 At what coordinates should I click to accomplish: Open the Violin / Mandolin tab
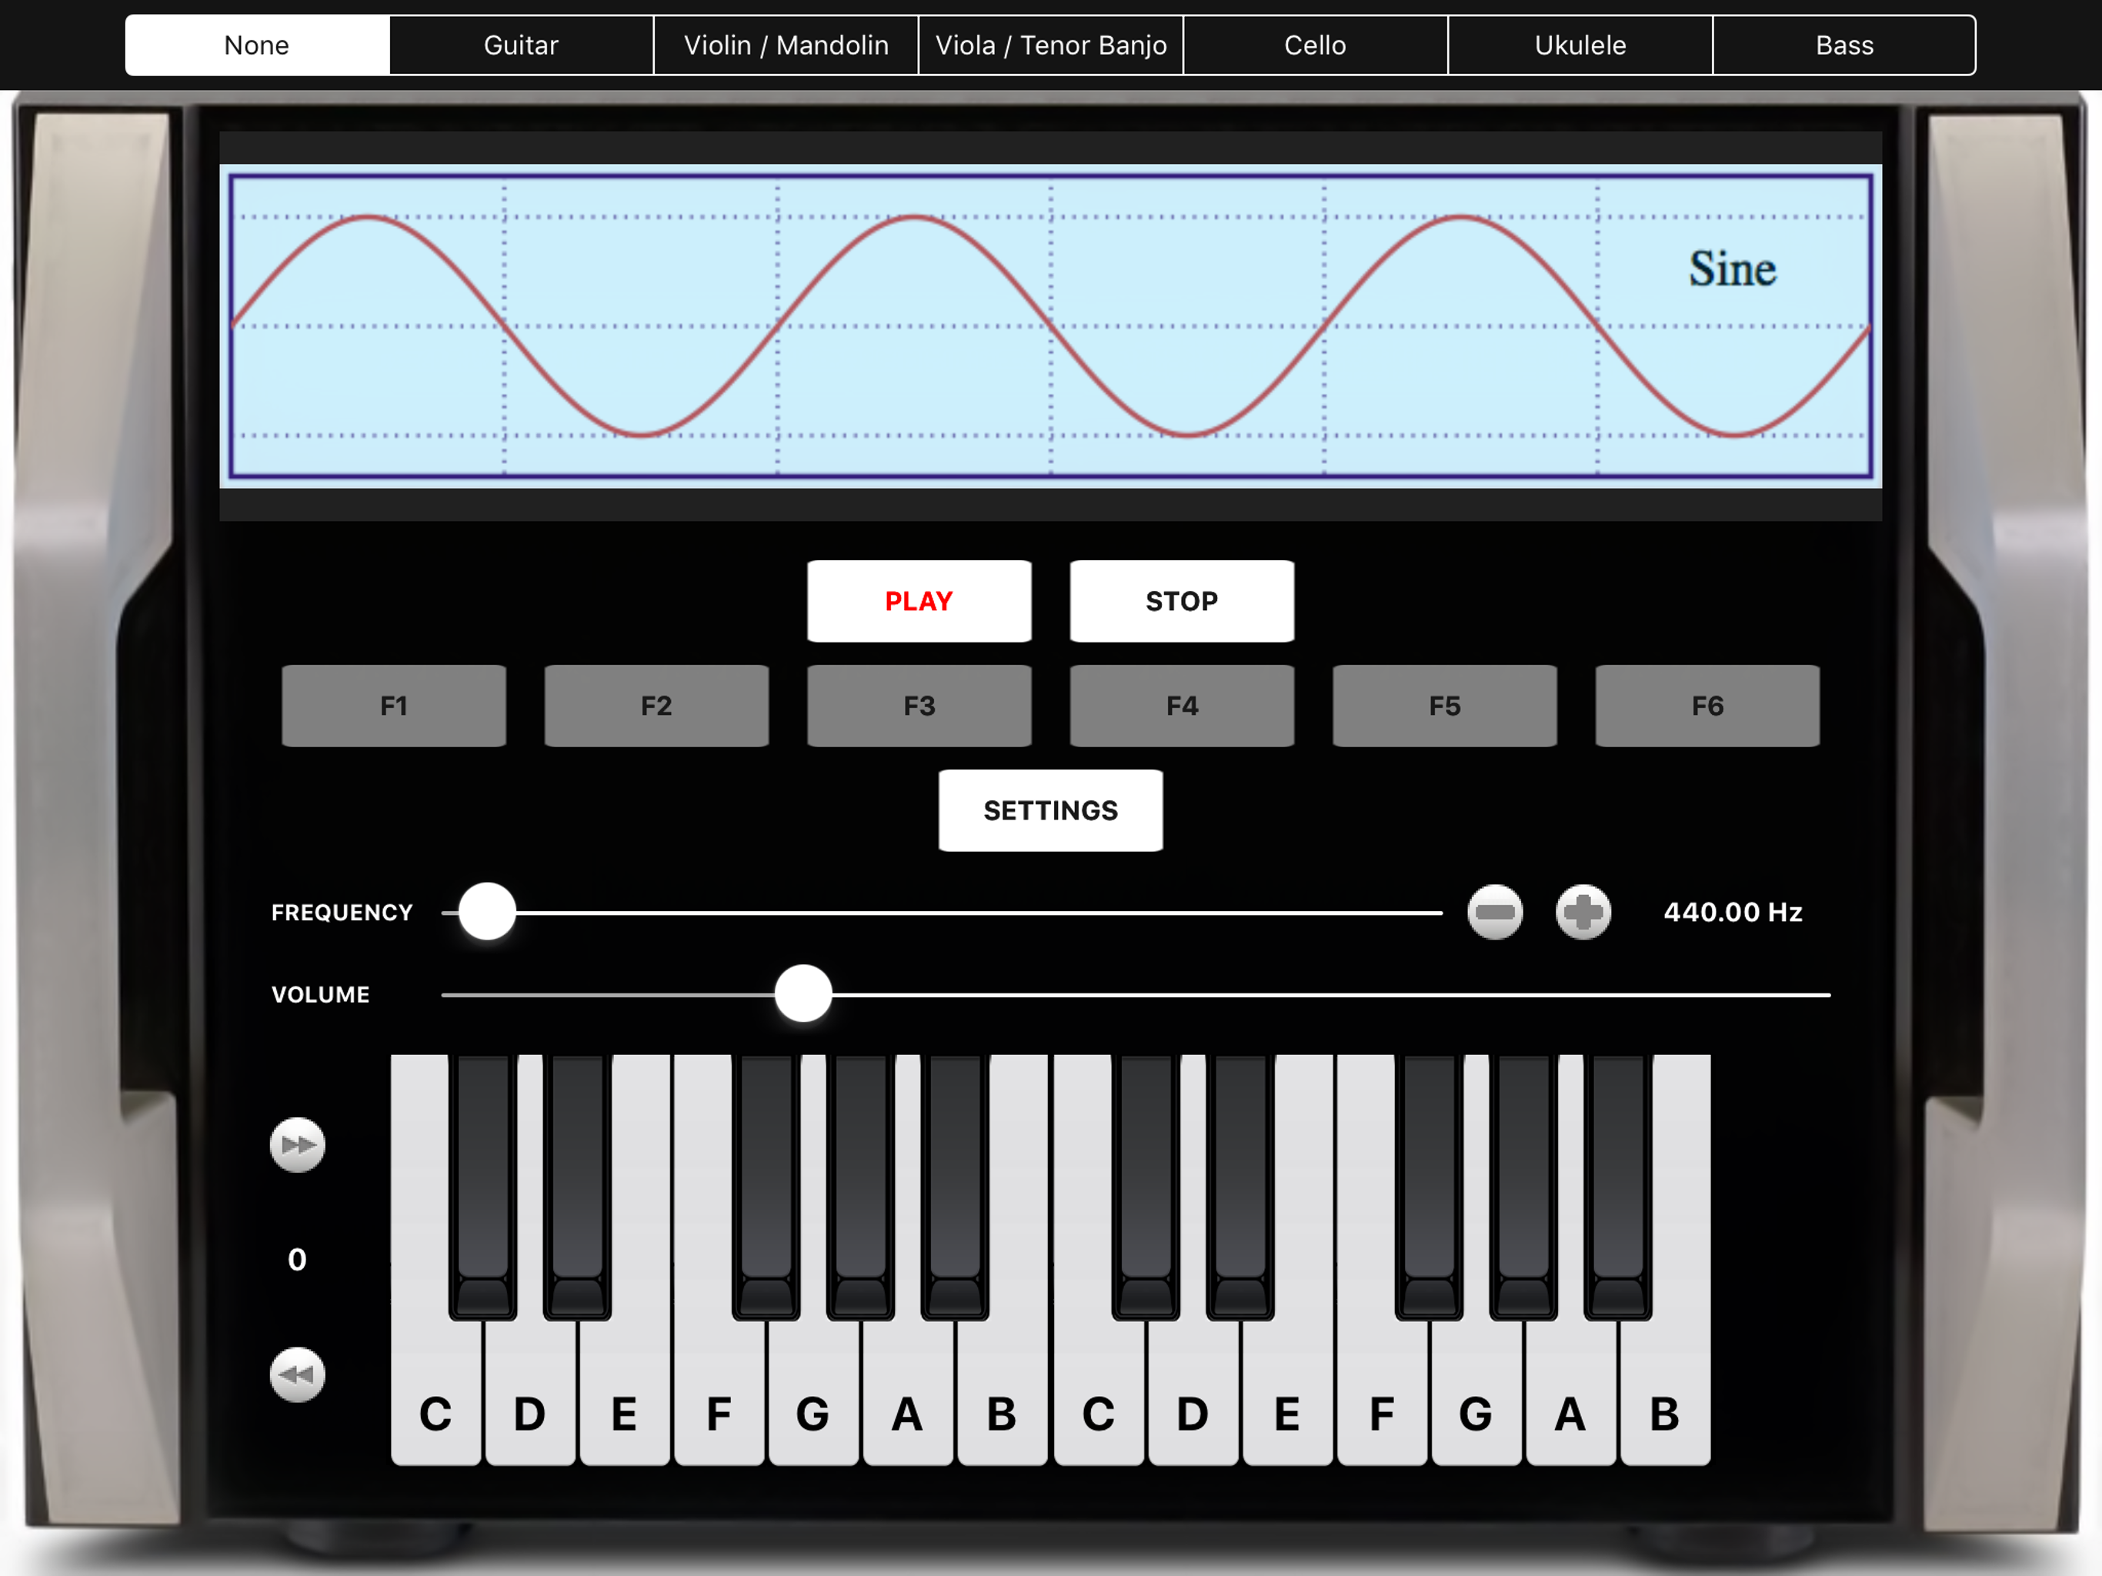tap(786, 45)
